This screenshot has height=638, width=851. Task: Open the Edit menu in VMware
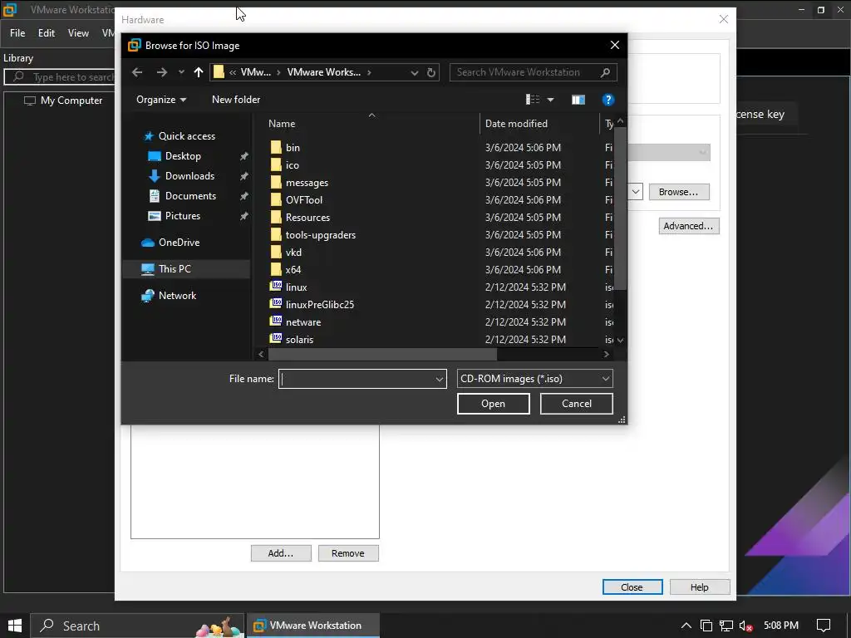[x=47, y=33]
